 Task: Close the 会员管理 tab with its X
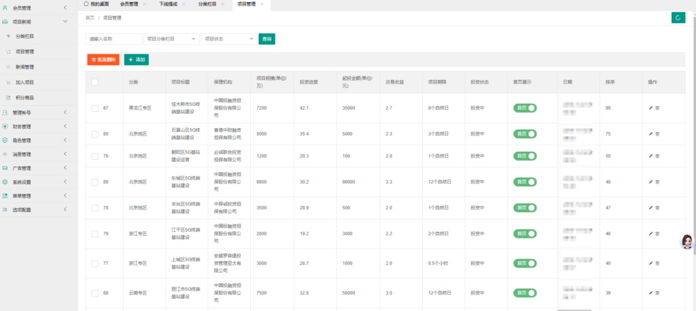coord(145,4)
